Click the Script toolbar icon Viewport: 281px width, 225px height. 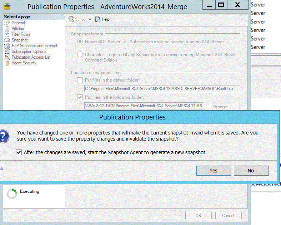coord(71,19)
